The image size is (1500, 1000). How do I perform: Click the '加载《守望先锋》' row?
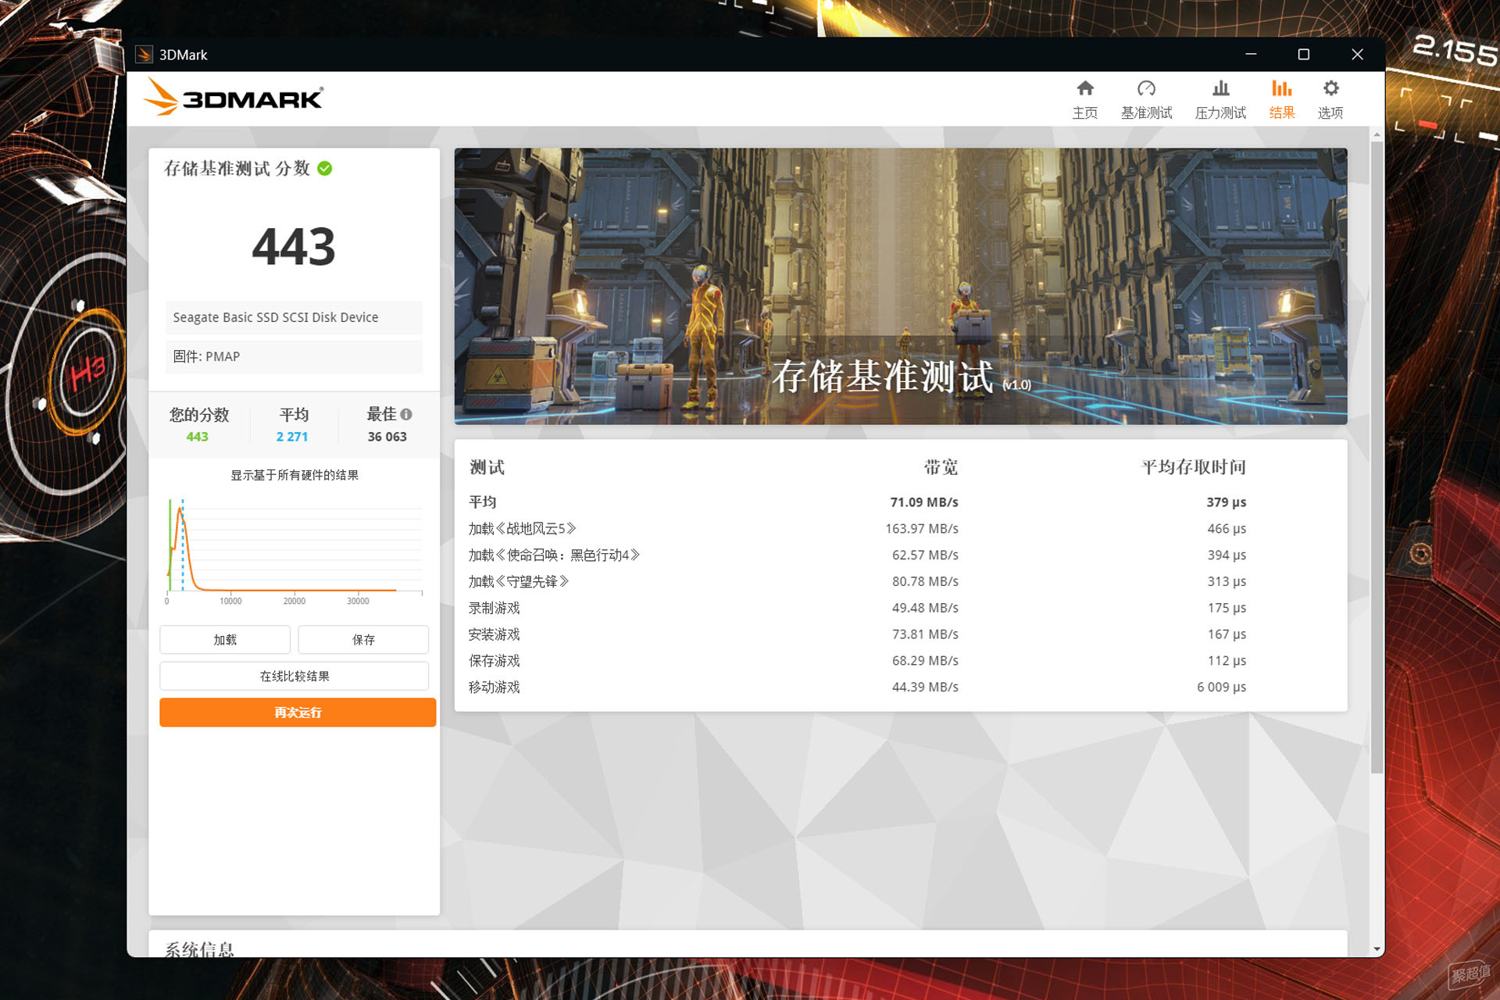(x=901, y=582)
